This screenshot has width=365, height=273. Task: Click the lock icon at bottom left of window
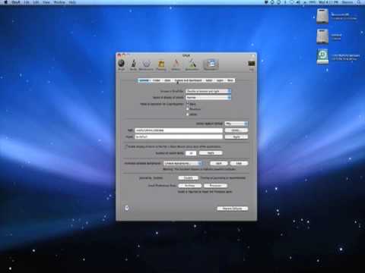point(127,208)
